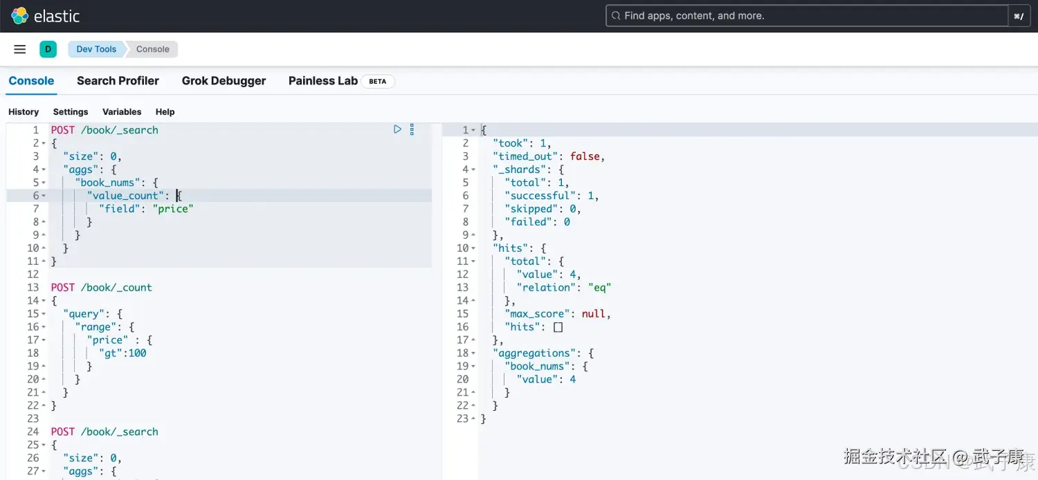
Task: Click the Dev Tools breadcrumb
Action: coord(96,49)
